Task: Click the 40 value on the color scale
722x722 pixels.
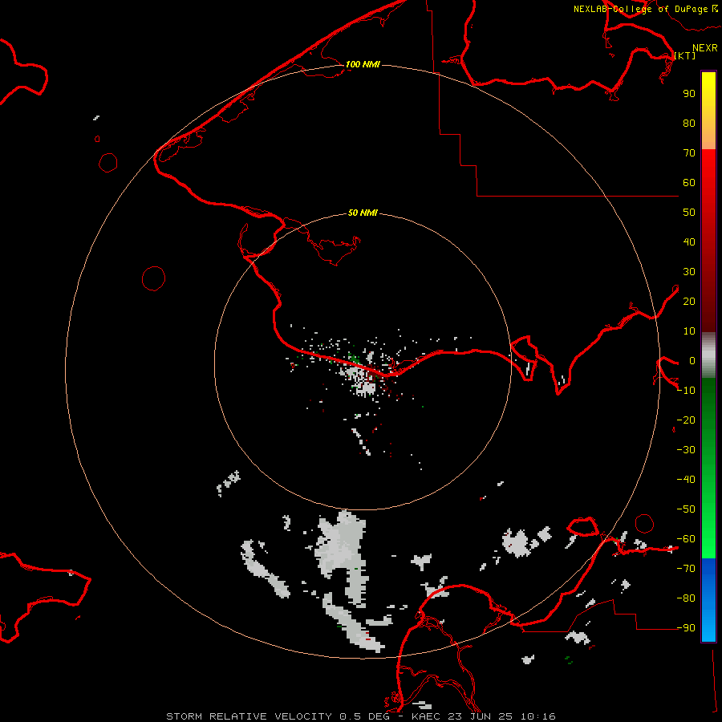Action: pos(689,241)
